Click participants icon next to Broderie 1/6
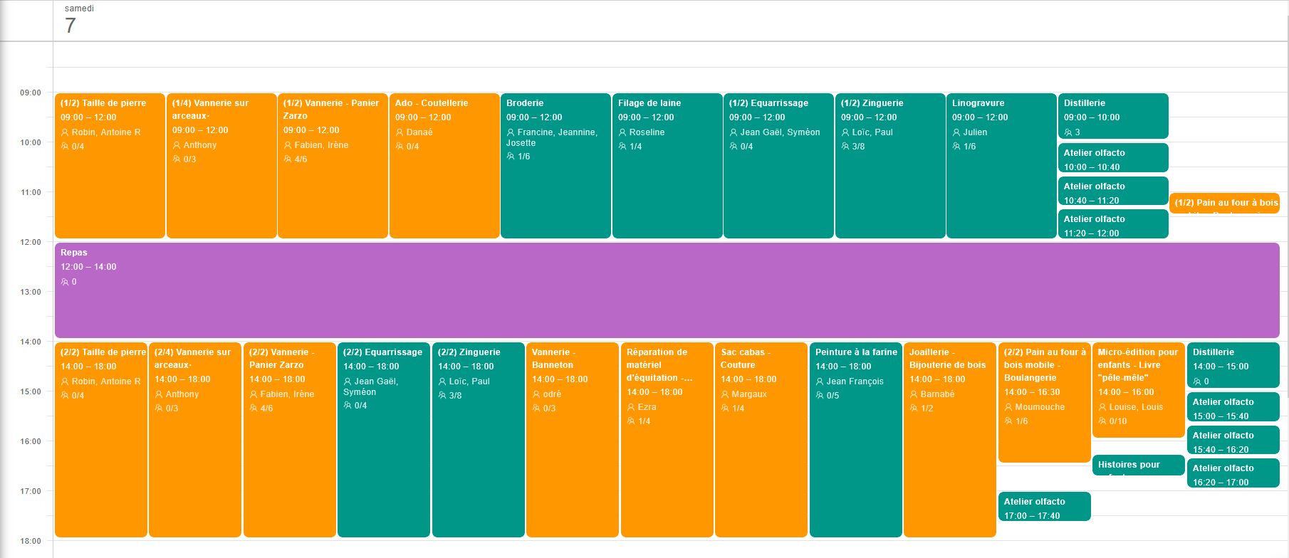The width and height of the screenshot is (1289, 558). click(511, 157)
